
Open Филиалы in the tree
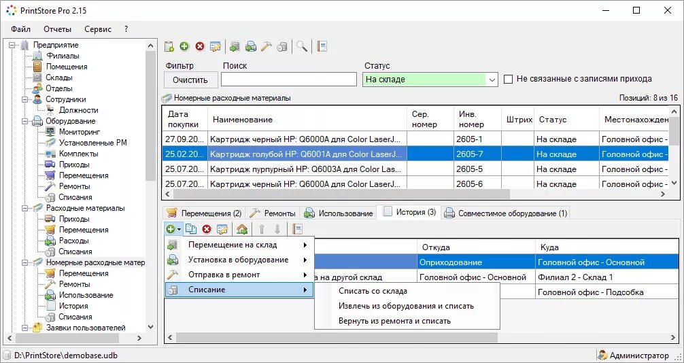click(x=63, y=56)
